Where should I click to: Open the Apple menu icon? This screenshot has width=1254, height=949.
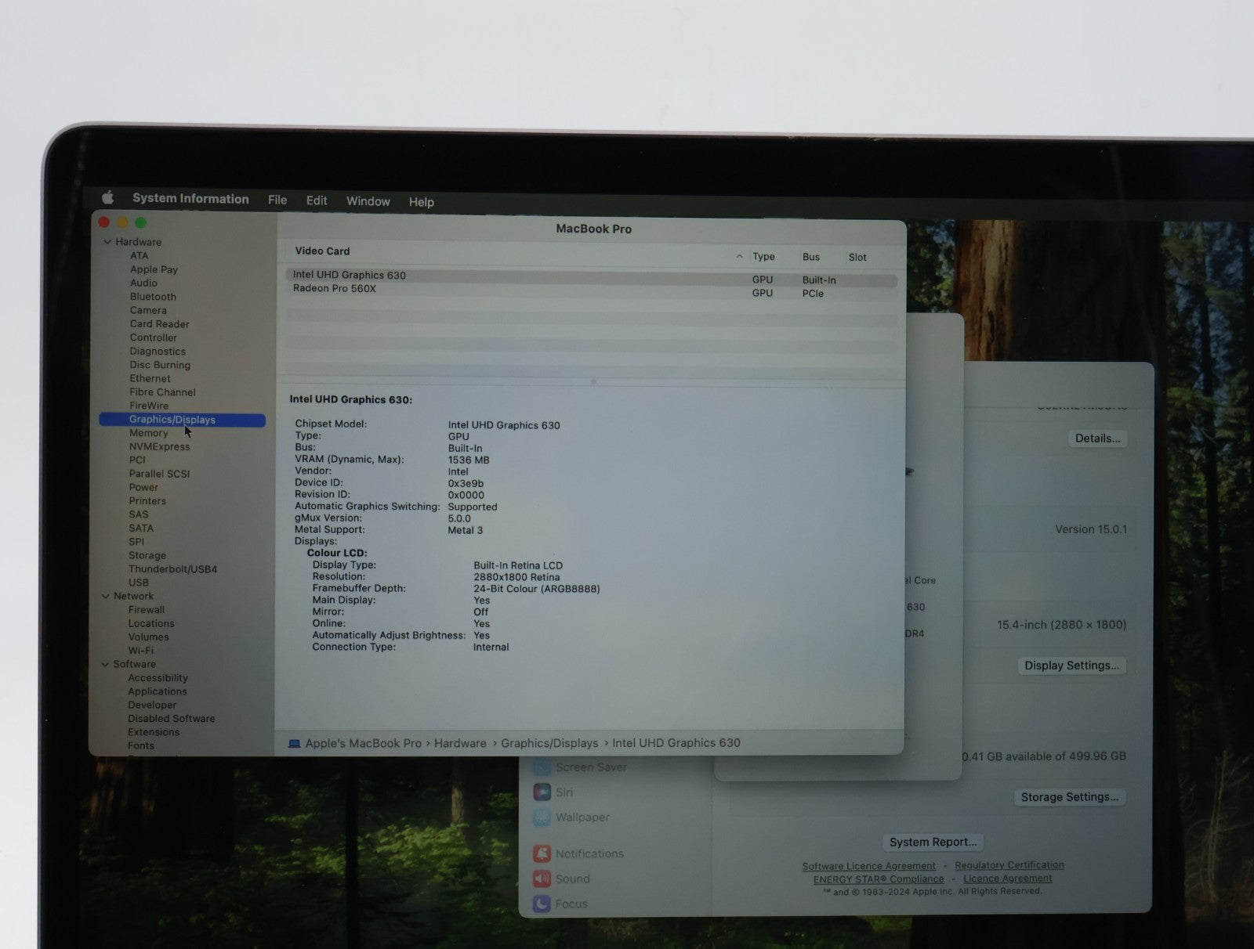(108, 197)
